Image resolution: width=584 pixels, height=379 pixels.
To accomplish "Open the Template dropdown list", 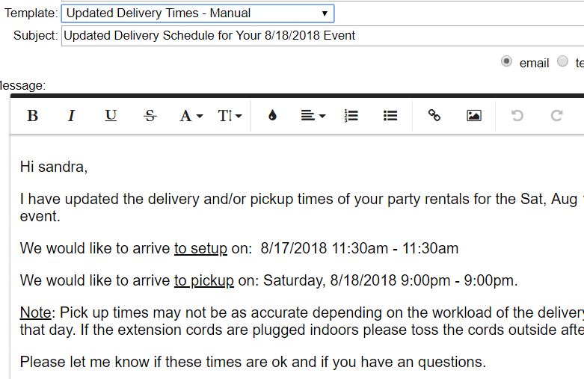I will (197, 13).
